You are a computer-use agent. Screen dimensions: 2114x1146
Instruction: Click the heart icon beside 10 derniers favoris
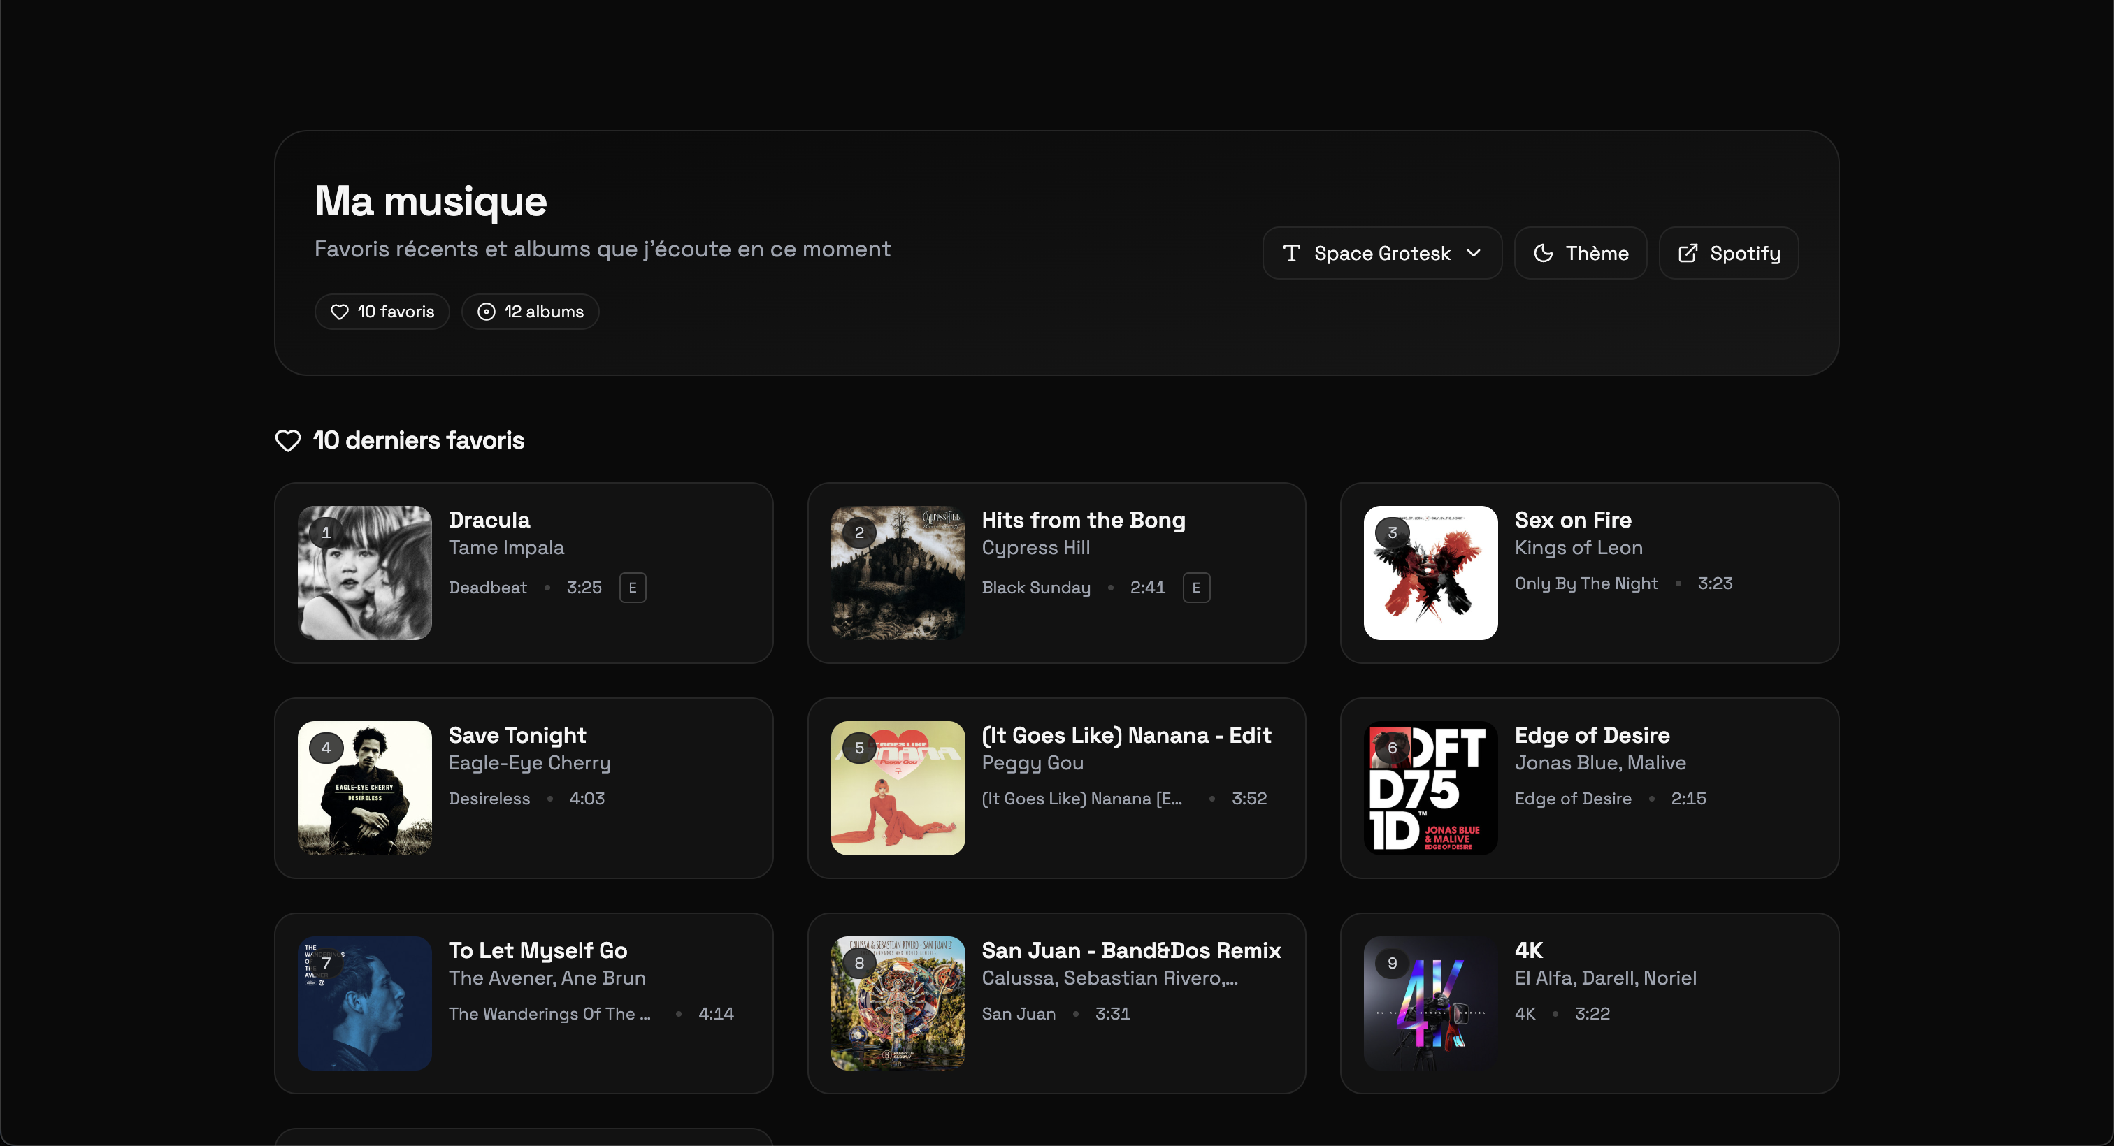(x=287, y=440)
